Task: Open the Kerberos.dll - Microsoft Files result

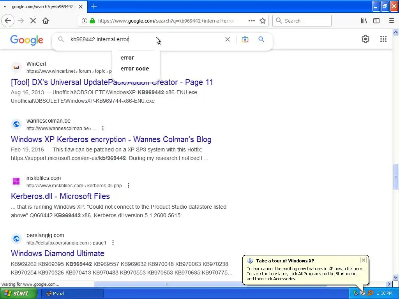Action: (x=60, y=196)
